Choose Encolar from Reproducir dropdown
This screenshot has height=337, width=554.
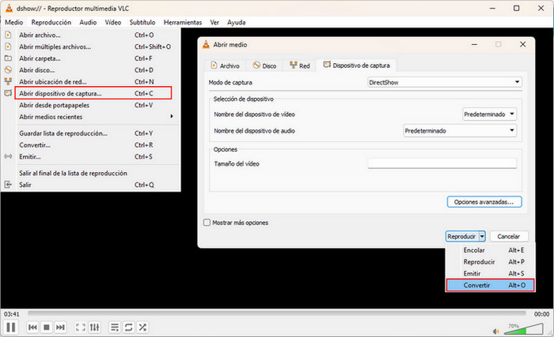coord(491,250)
